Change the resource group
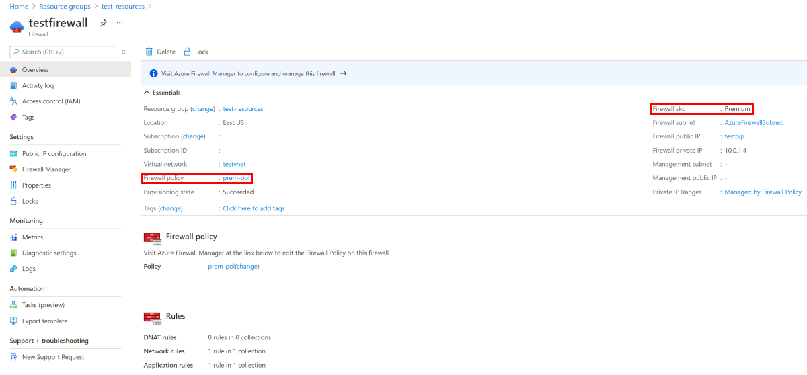The image size is (807, 375). point(202,108)
